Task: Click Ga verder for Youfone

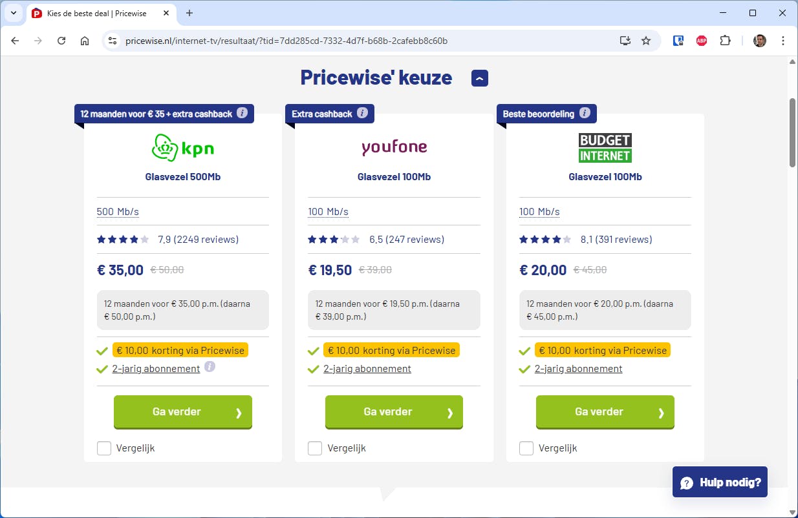Action: (394, 412)
